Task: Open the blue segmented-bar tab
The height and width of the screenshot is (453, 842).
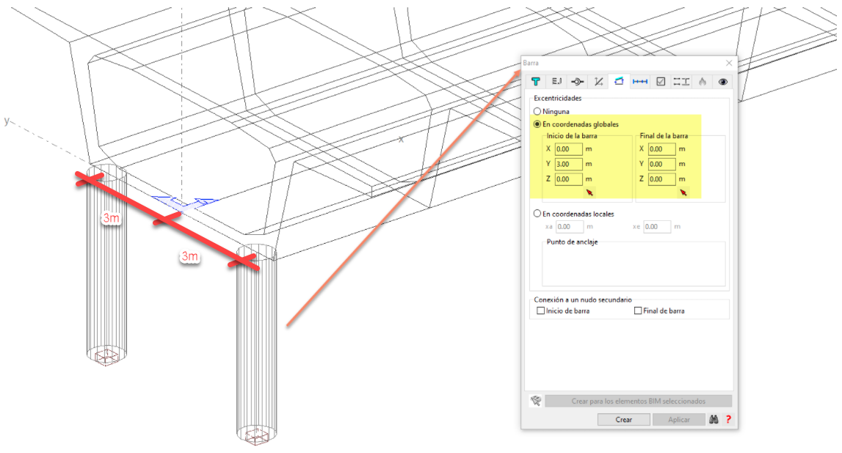Action: (639, 81)
